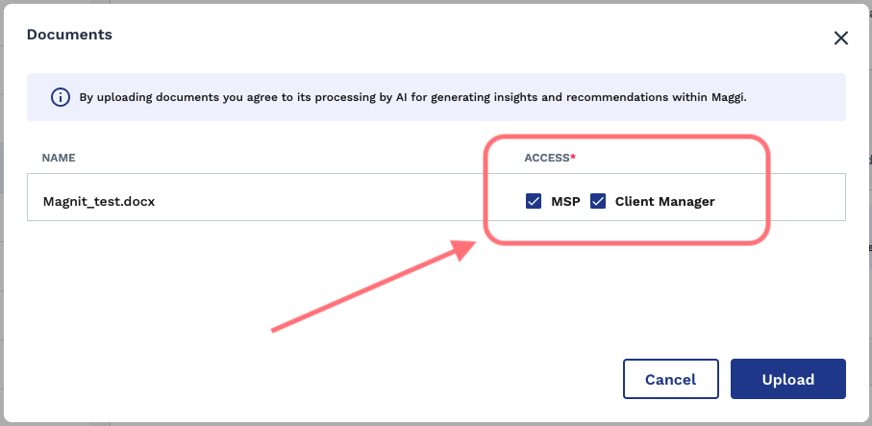Screen dimensions: 872x426
Task: Click the red annotation arrow head
Action: click(462, 250)
